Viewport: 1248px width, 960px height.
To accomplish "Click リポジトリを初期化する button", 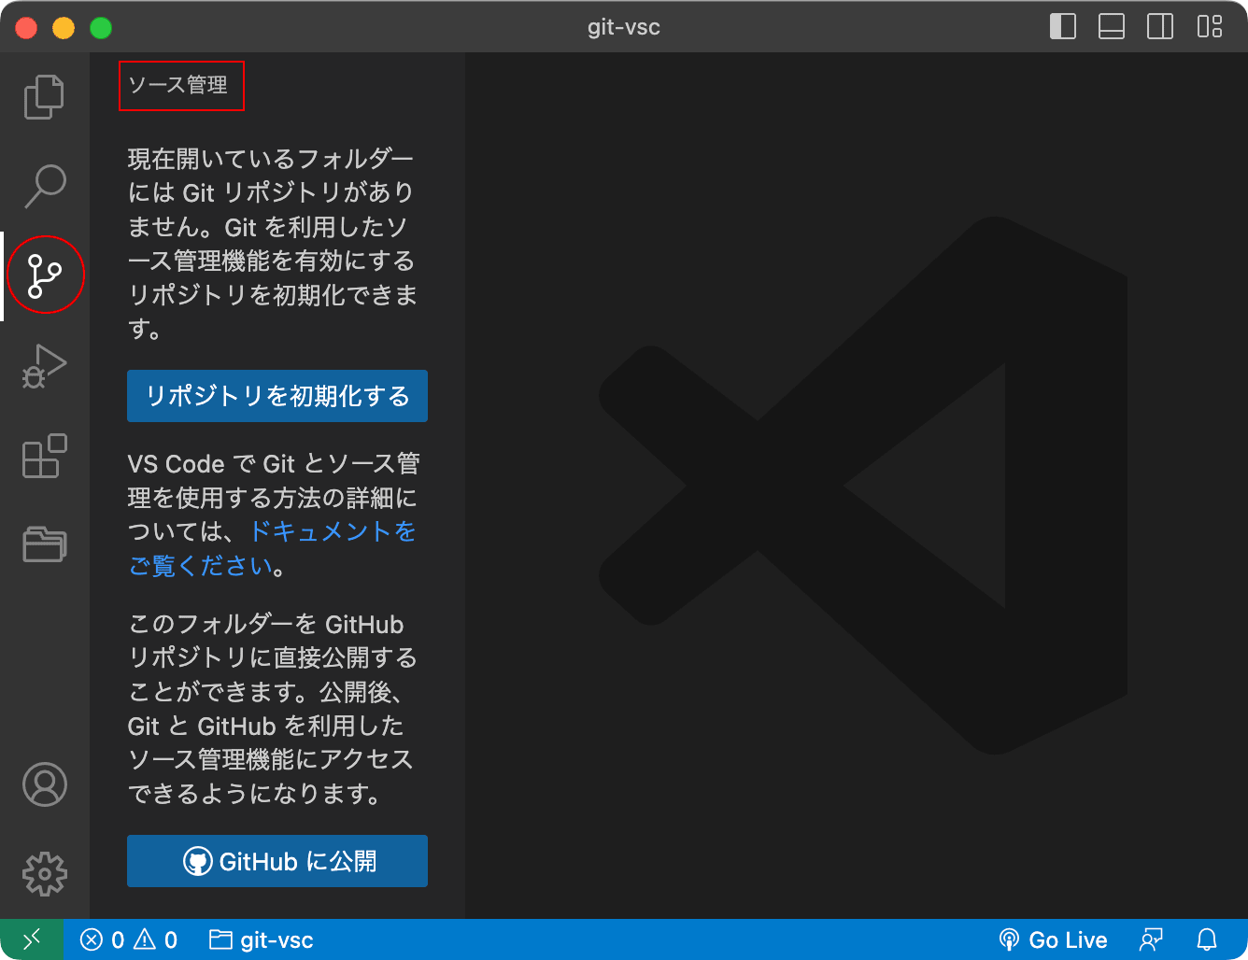I will [x=277, y=396].
